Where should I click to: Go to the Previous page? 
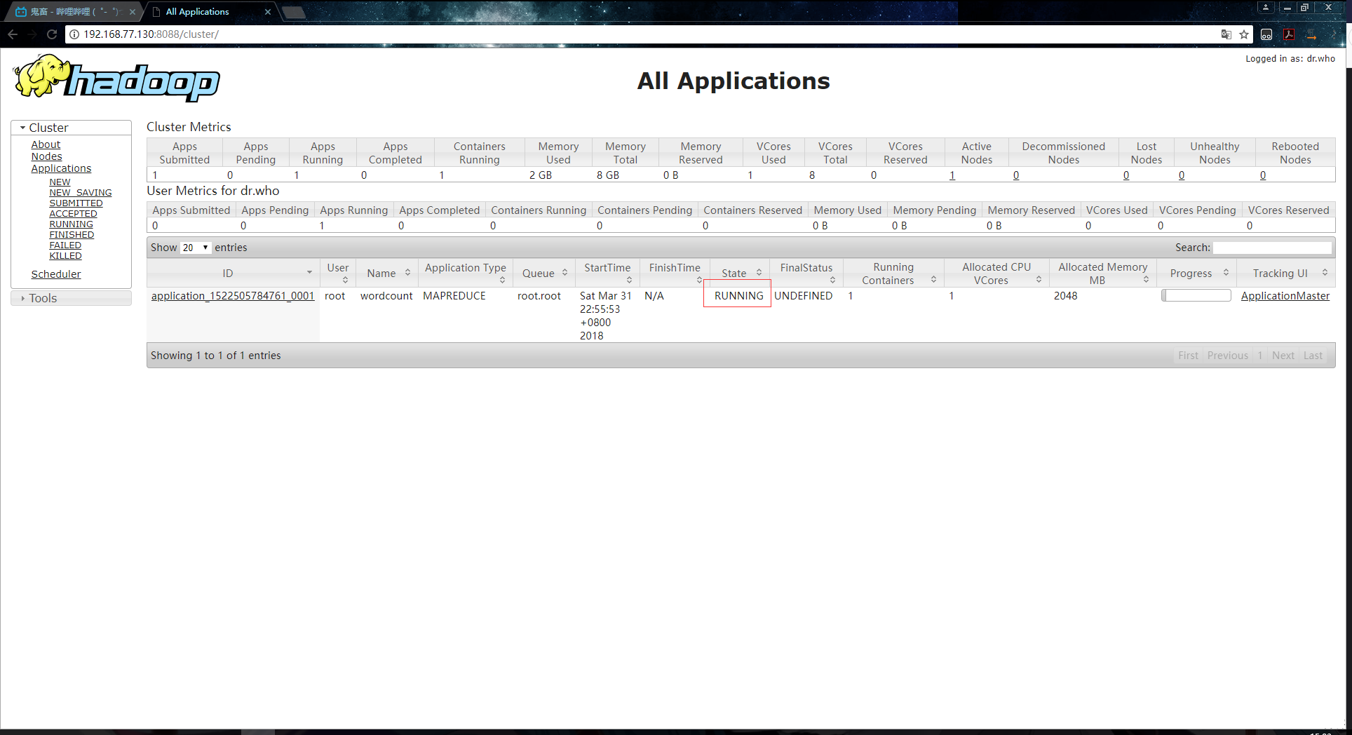point(1227,356)
